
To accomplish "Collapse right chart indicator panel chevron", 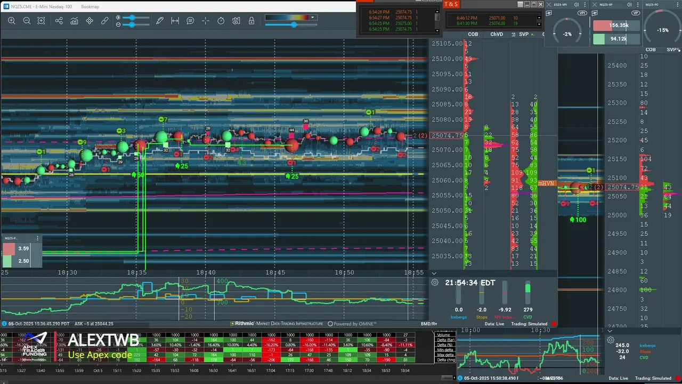I will 610,331.
